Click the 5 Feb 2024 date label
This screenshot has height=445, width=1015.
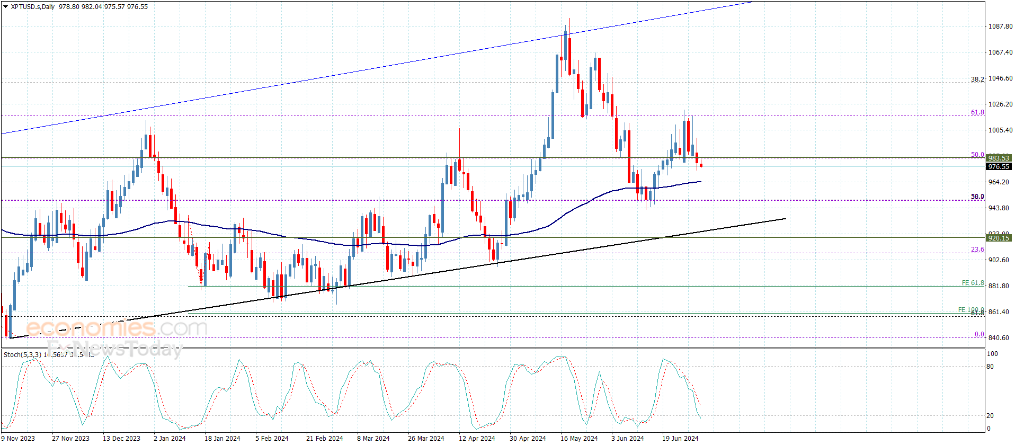pos(272,438)
